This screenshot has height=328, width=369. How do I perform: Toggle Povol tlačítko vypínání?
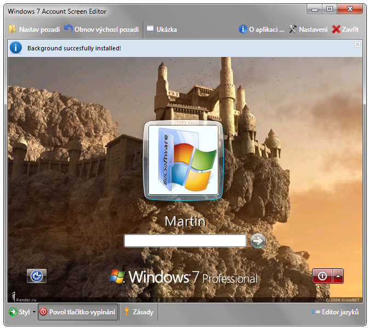point(78,312)
